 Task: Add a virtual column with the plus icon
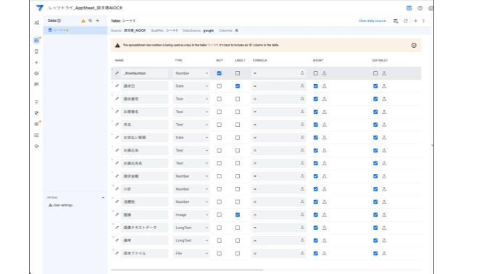(x=415, y=21)
